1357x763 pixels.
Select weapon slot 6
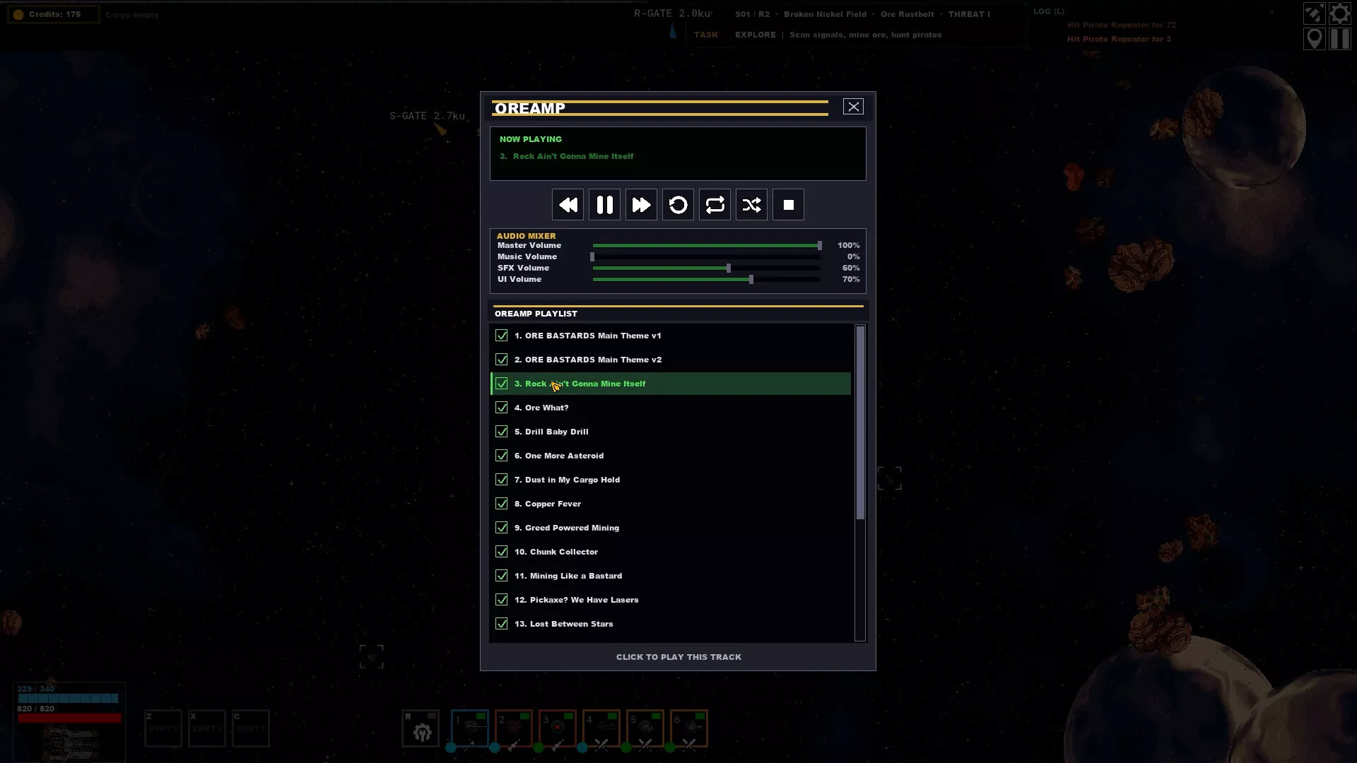click(689, 728)
